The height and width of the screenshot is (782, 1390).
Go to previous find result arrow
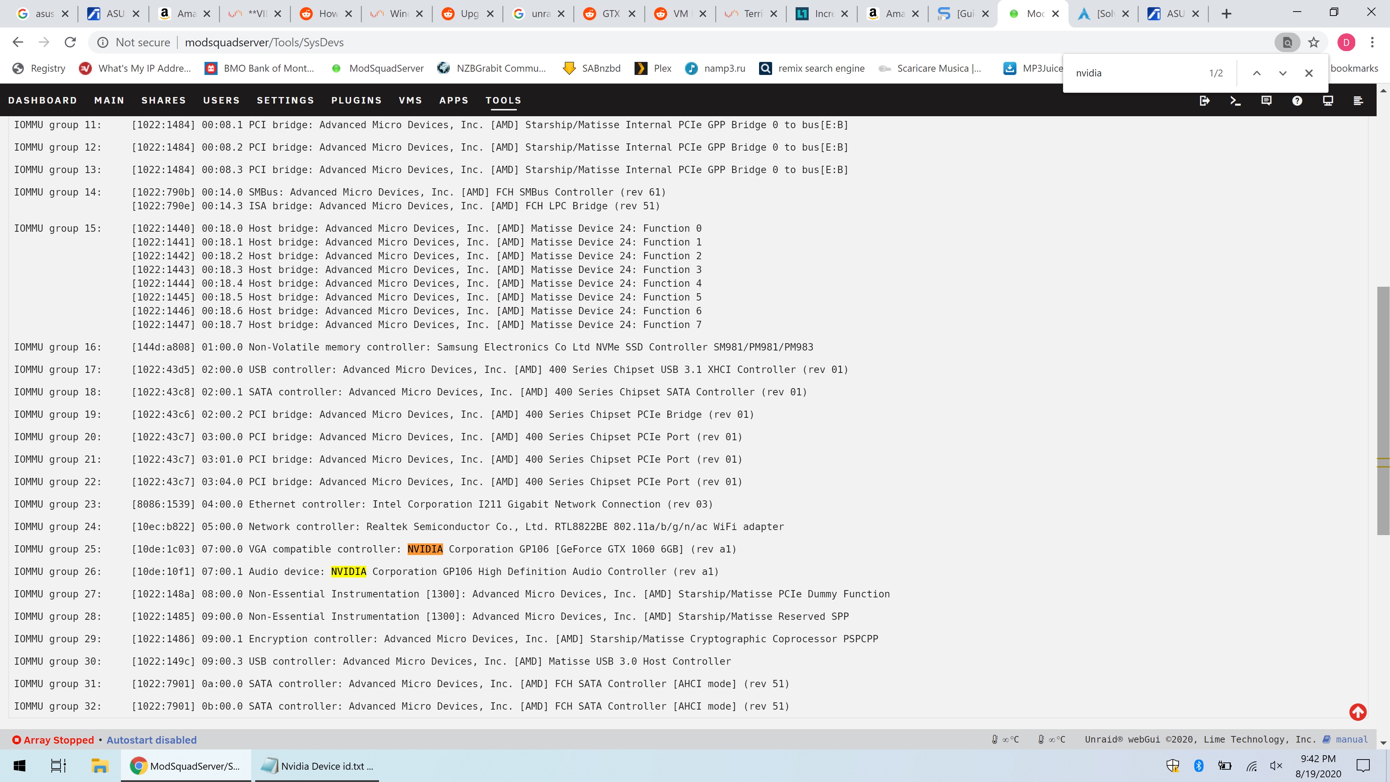[1256, 73]
